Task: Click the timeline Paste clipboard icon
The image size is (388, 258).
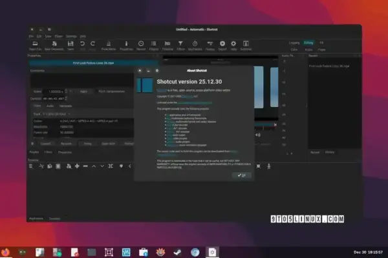Action: pyautogui.click(x=58, y=166)
